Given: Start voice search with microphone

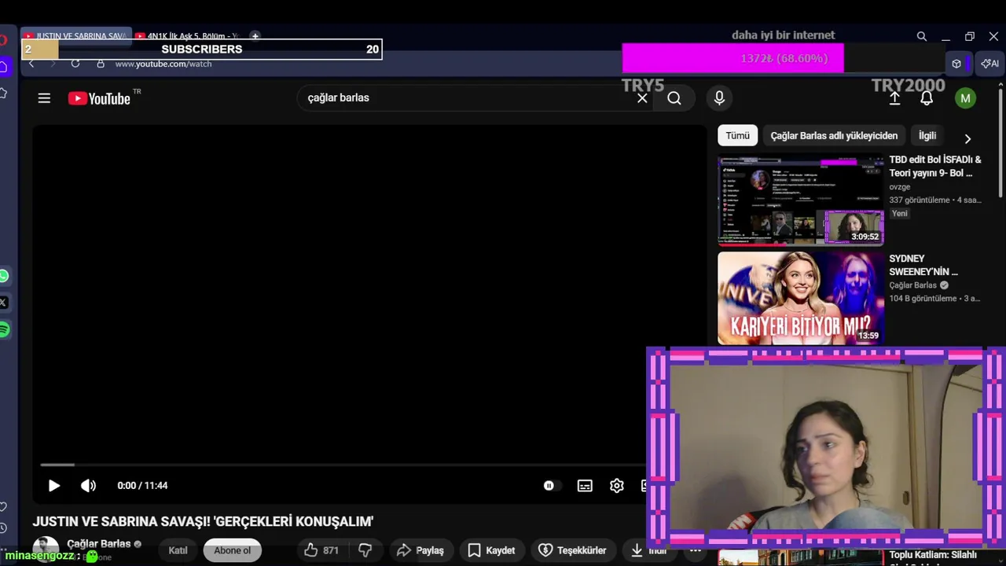Looking at the screenshot, I should pos(718,98).
